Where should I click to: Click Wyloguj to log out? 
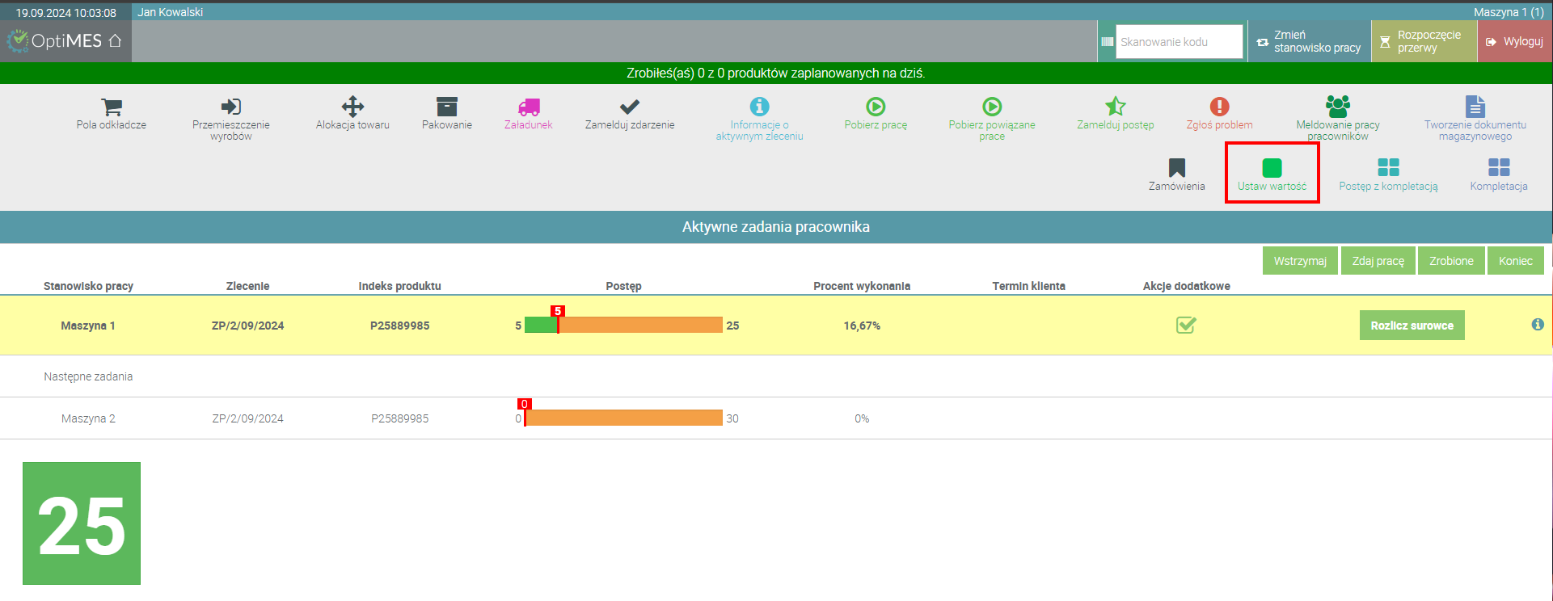(1514, 41)
